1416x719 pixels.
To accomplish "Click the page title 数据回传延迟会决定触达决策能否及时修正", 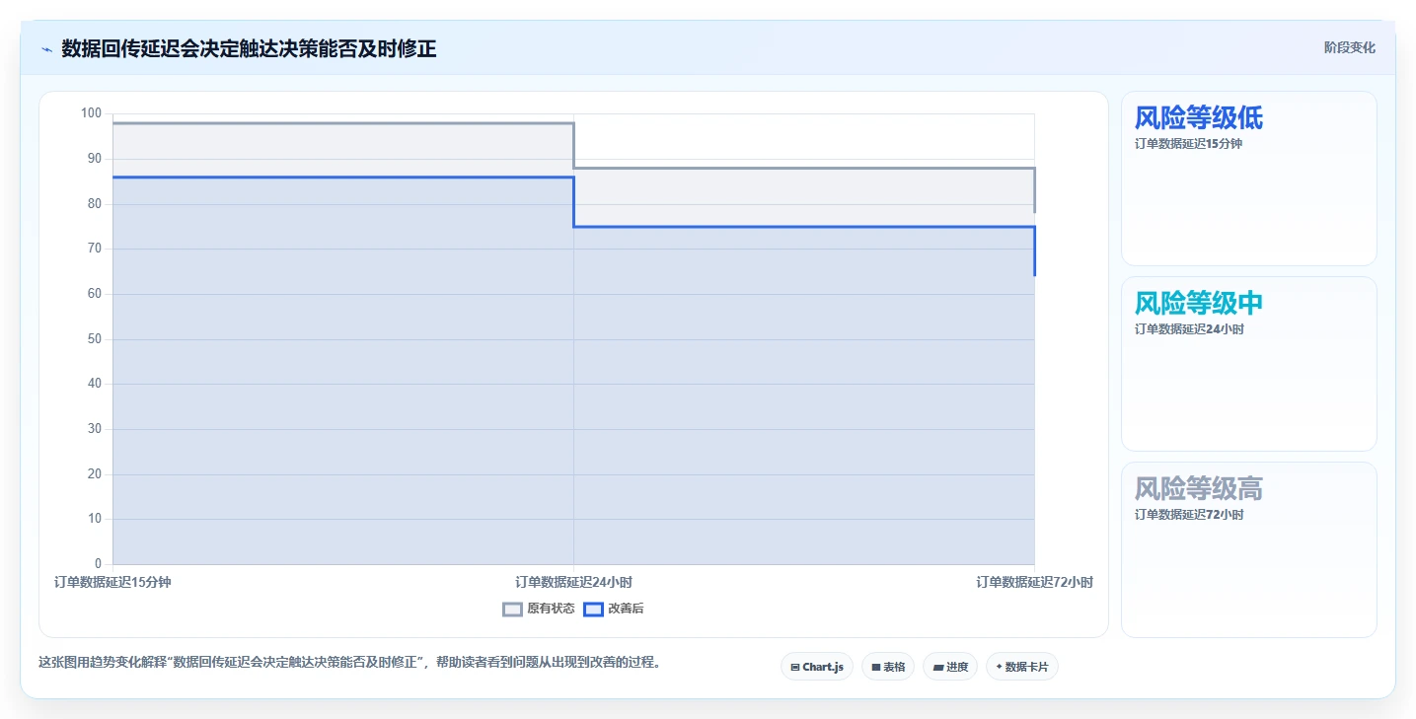I will point(249,48).
